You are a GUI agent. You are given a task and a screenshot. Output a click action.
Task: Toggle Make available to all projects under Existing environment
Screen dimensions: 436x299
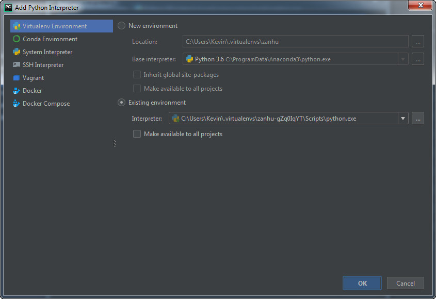137,134
